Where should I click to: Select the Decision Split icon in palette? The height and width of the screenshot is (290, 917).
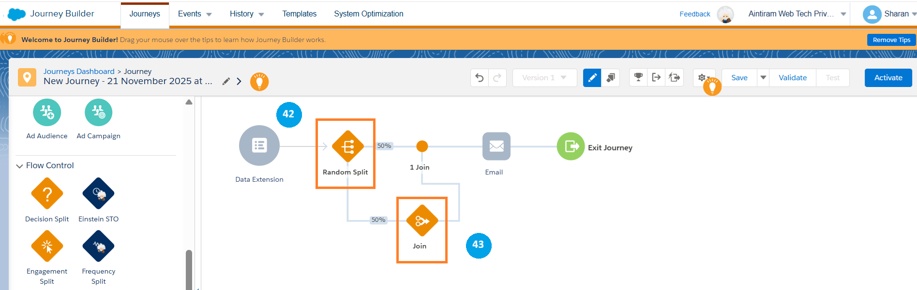click(x=47, y=194)
